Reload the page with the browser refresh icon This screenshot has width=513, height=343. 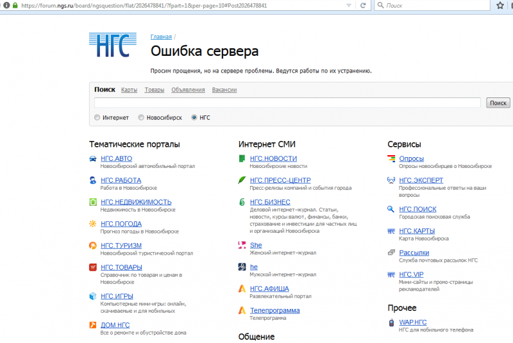[x=363, y=5]
